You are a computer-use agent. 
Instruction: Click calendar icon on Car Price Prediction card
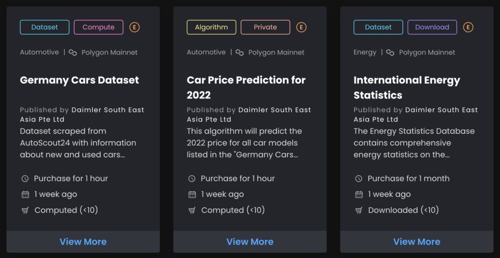(x=192, y=195)
